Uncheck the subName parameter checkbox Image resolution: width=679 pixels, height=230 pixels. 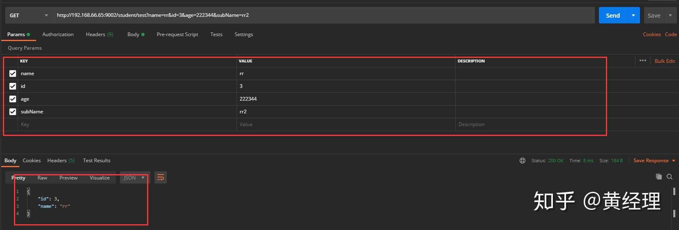pos(13,112)
